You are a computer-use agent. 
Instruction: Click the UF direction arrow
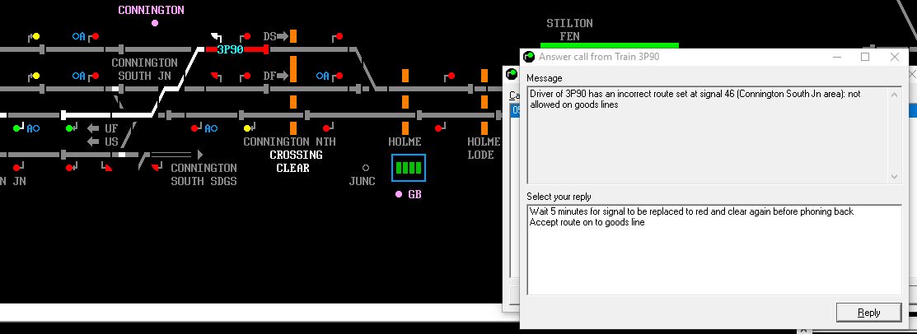93,128
